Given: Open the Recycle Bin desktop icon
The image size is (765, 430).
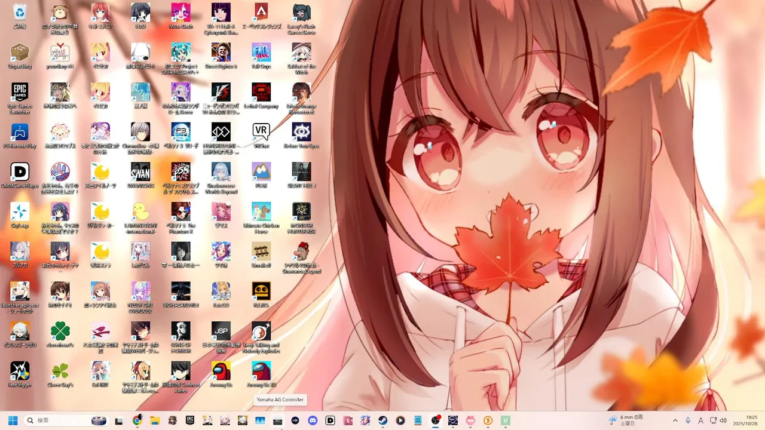Looking at the screenshot, I should (20, 13).
